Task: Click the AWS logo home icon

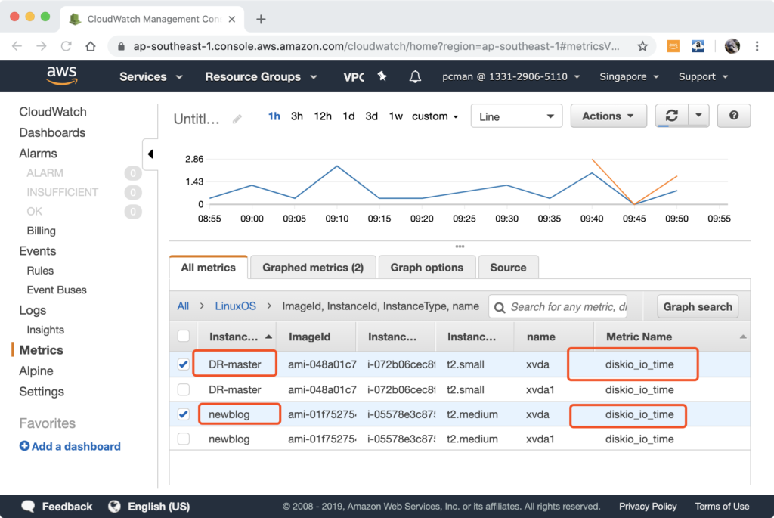Action: point(62,76)
